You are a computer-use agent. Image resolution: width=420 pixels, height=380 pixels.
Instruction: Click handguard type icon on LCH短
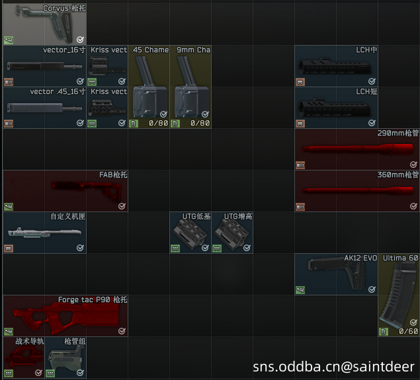(300, 124)
